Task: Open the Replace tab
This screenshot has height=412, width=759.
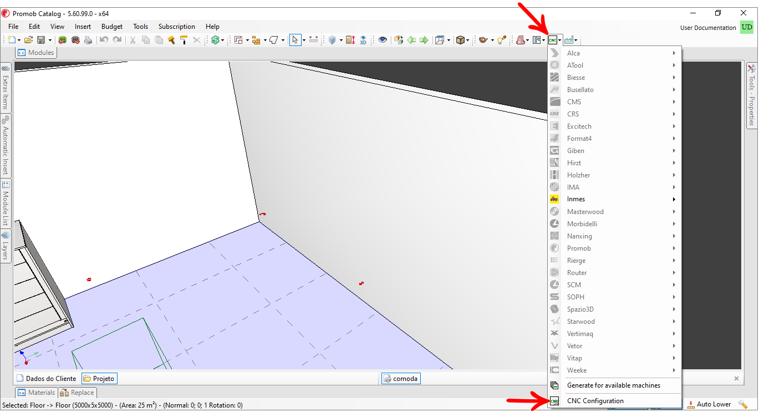Action: pos(77,393)
